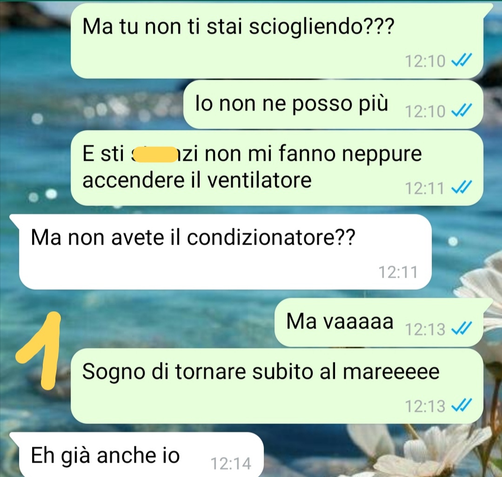
Task: Select the 'Io non ne posso più' bubble
Action: click(333, 105)
